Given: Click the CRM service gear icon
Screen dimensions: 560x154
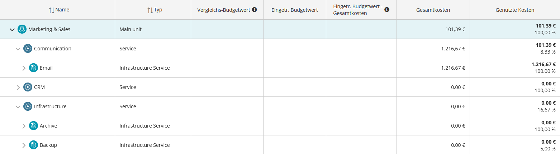Looking at the screenshot, I should pos(28,87).
